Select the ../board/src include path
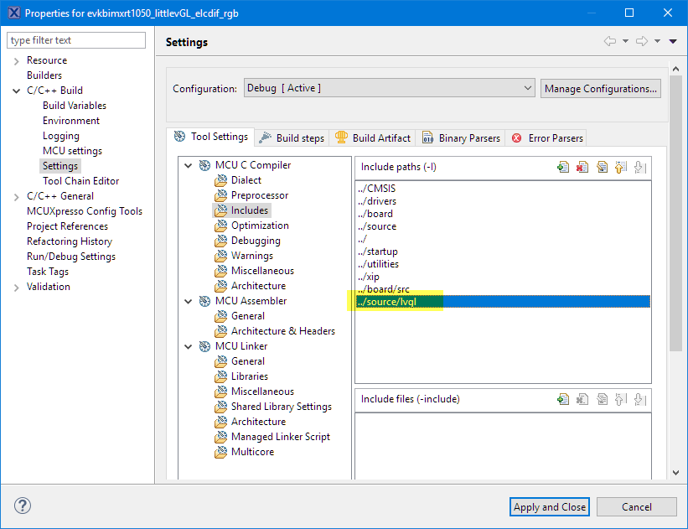The image size is (688, 529). pyautogui.click(x=383, y=289)
